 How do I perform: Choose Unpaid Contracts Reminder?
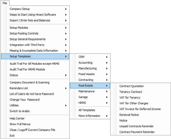tap(136, 126)
